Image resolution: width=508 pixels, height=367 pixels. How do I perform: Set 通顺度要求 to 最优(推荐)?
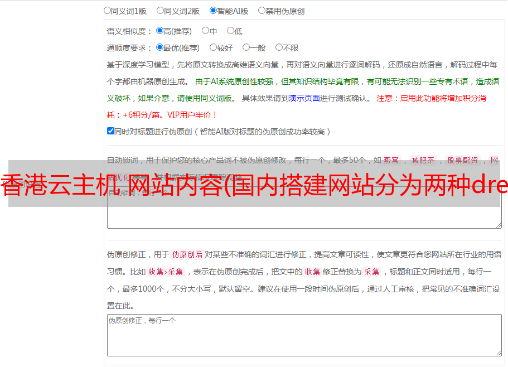click(159, 47)
